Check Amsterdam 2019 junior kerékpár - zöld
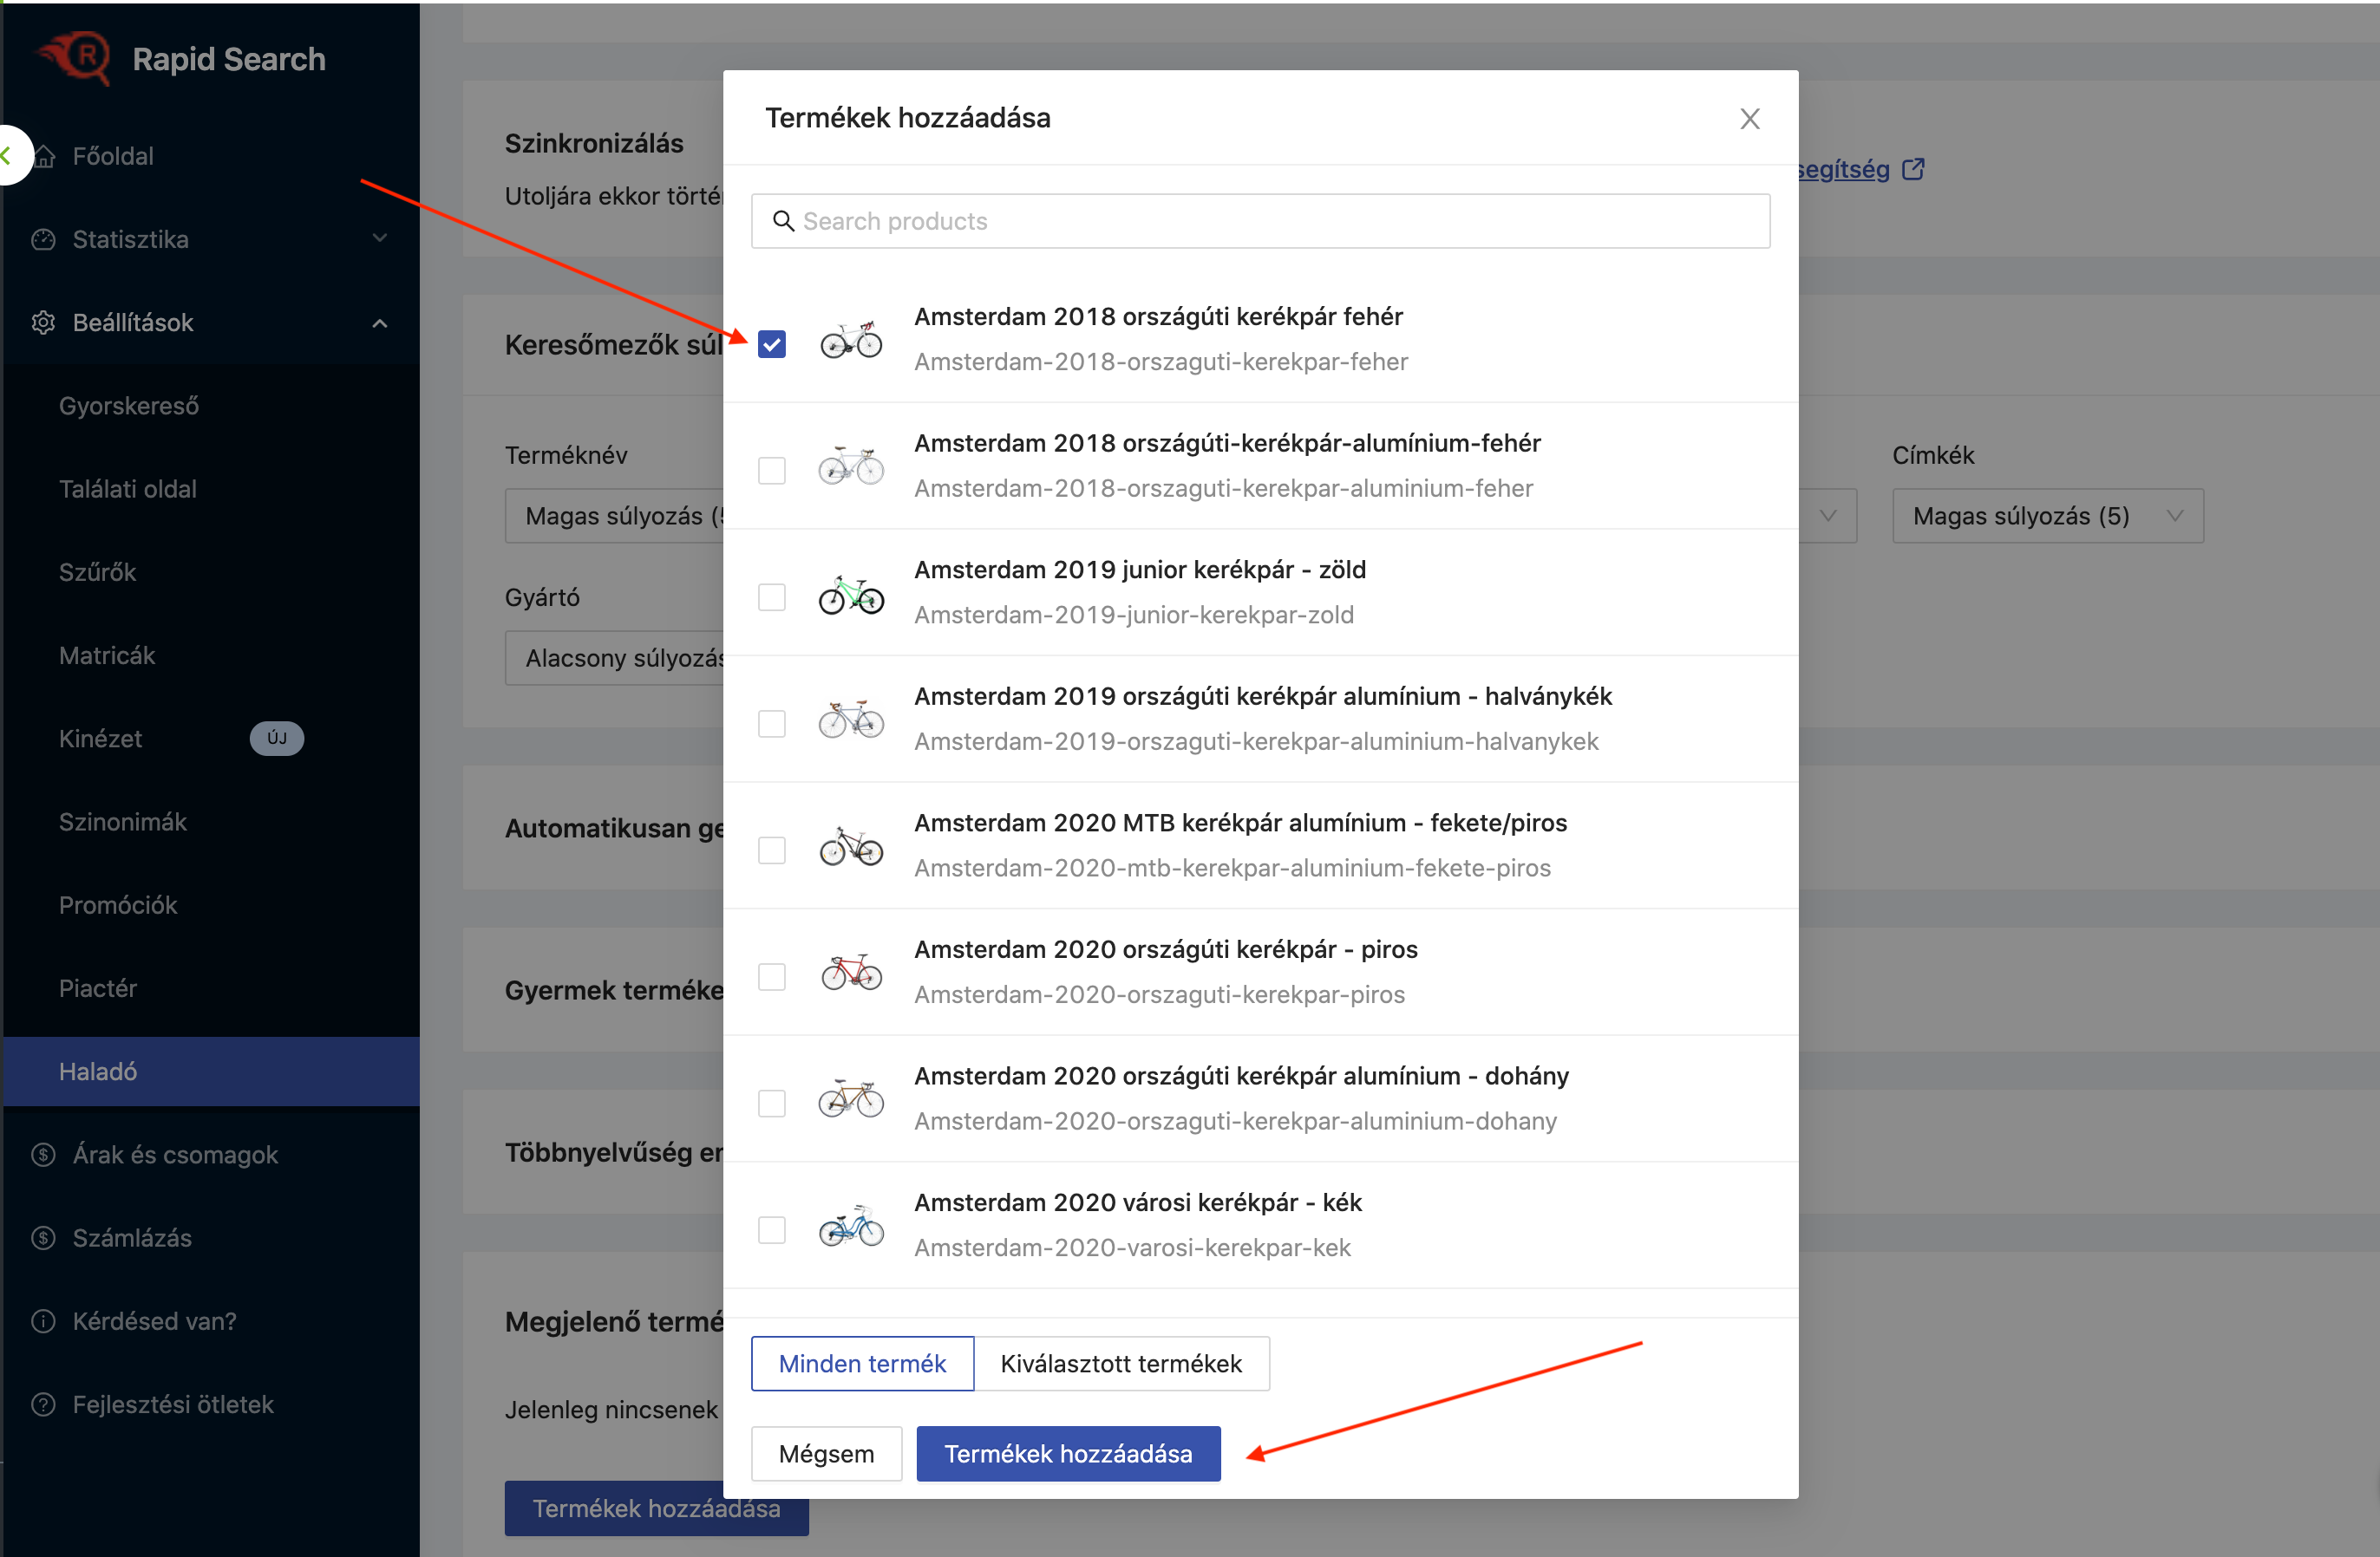The width and height of the screenshot is (2380, 1557). pos(771,596)
